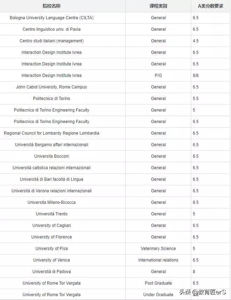Click the 5.5 score requirement cell

196,99
